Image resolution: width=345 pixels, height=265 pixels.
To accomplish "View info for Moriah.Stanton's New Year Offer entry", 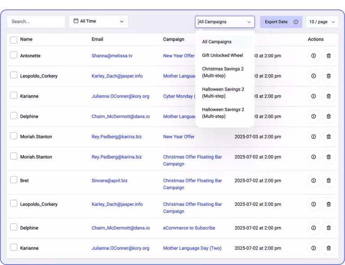I will point(314,137).
